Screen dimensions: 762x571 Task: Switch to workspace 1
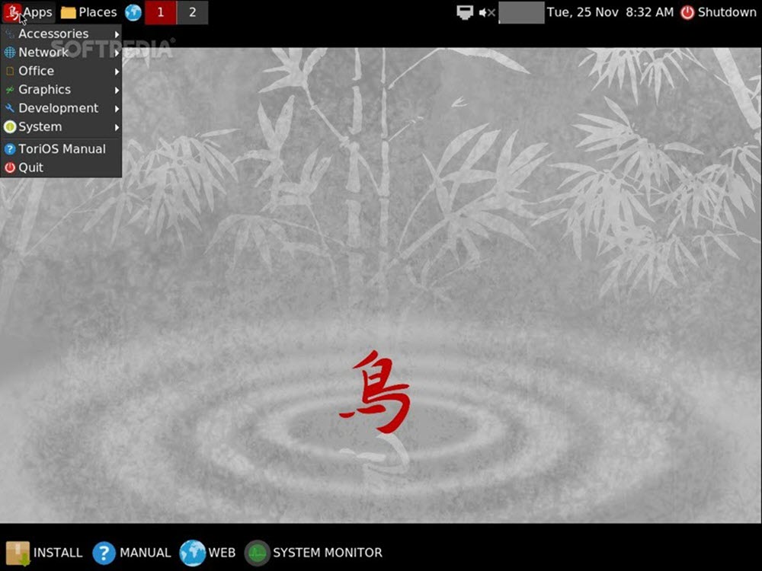(160, 12)
